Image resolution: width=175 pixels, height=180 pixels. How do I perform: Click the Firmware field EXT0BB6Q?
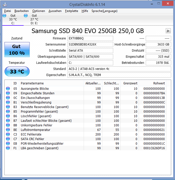90,38
